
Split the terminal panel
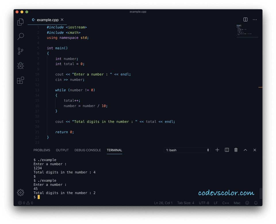[x=227, y=150]
